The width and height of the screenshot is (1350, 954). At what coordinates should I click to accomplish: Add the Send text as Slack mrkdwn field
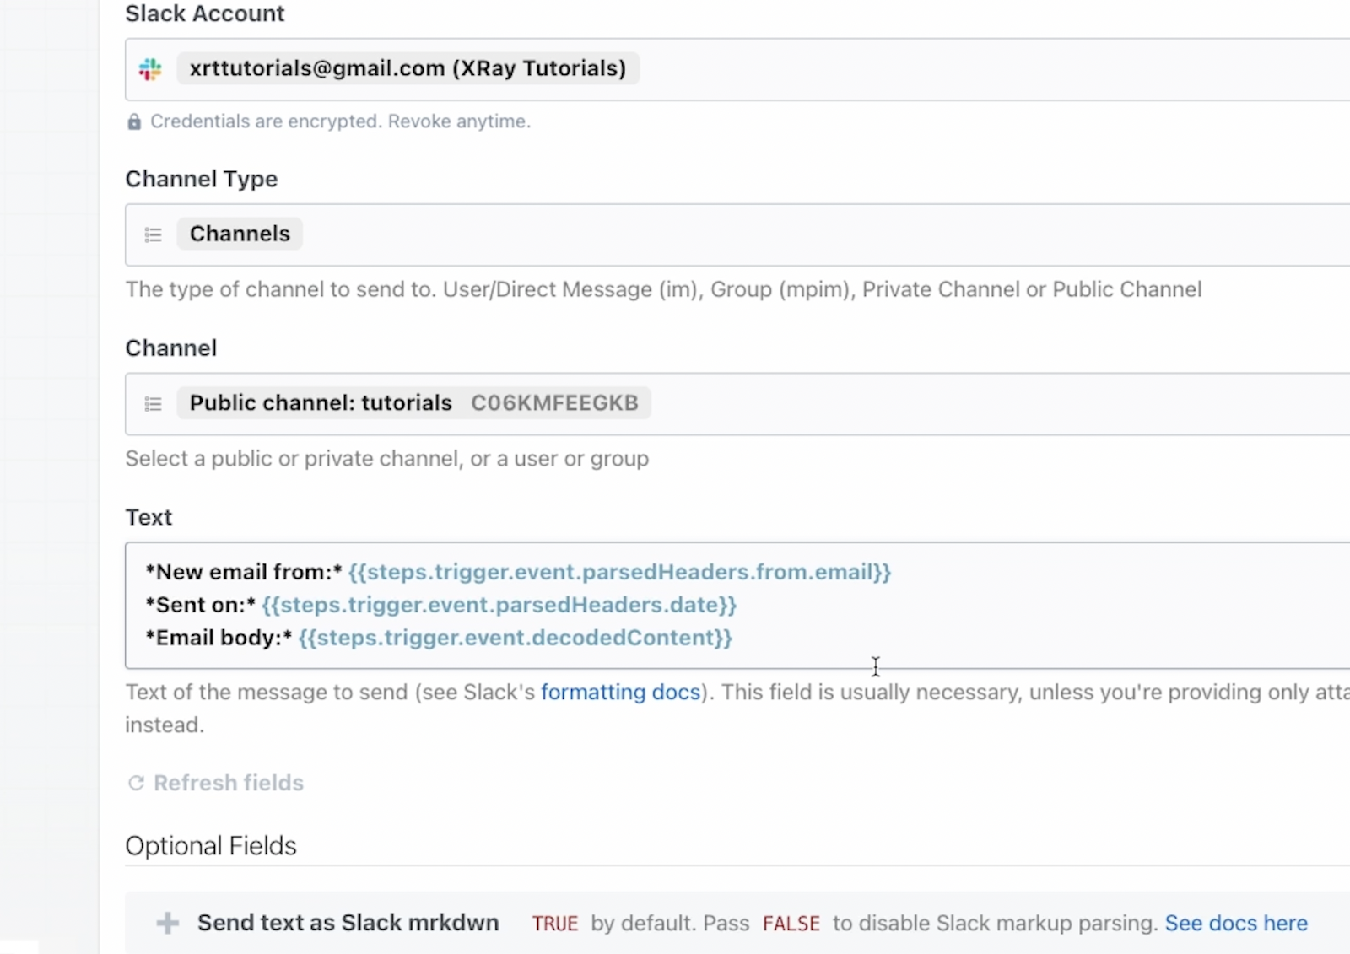point(168,923)
